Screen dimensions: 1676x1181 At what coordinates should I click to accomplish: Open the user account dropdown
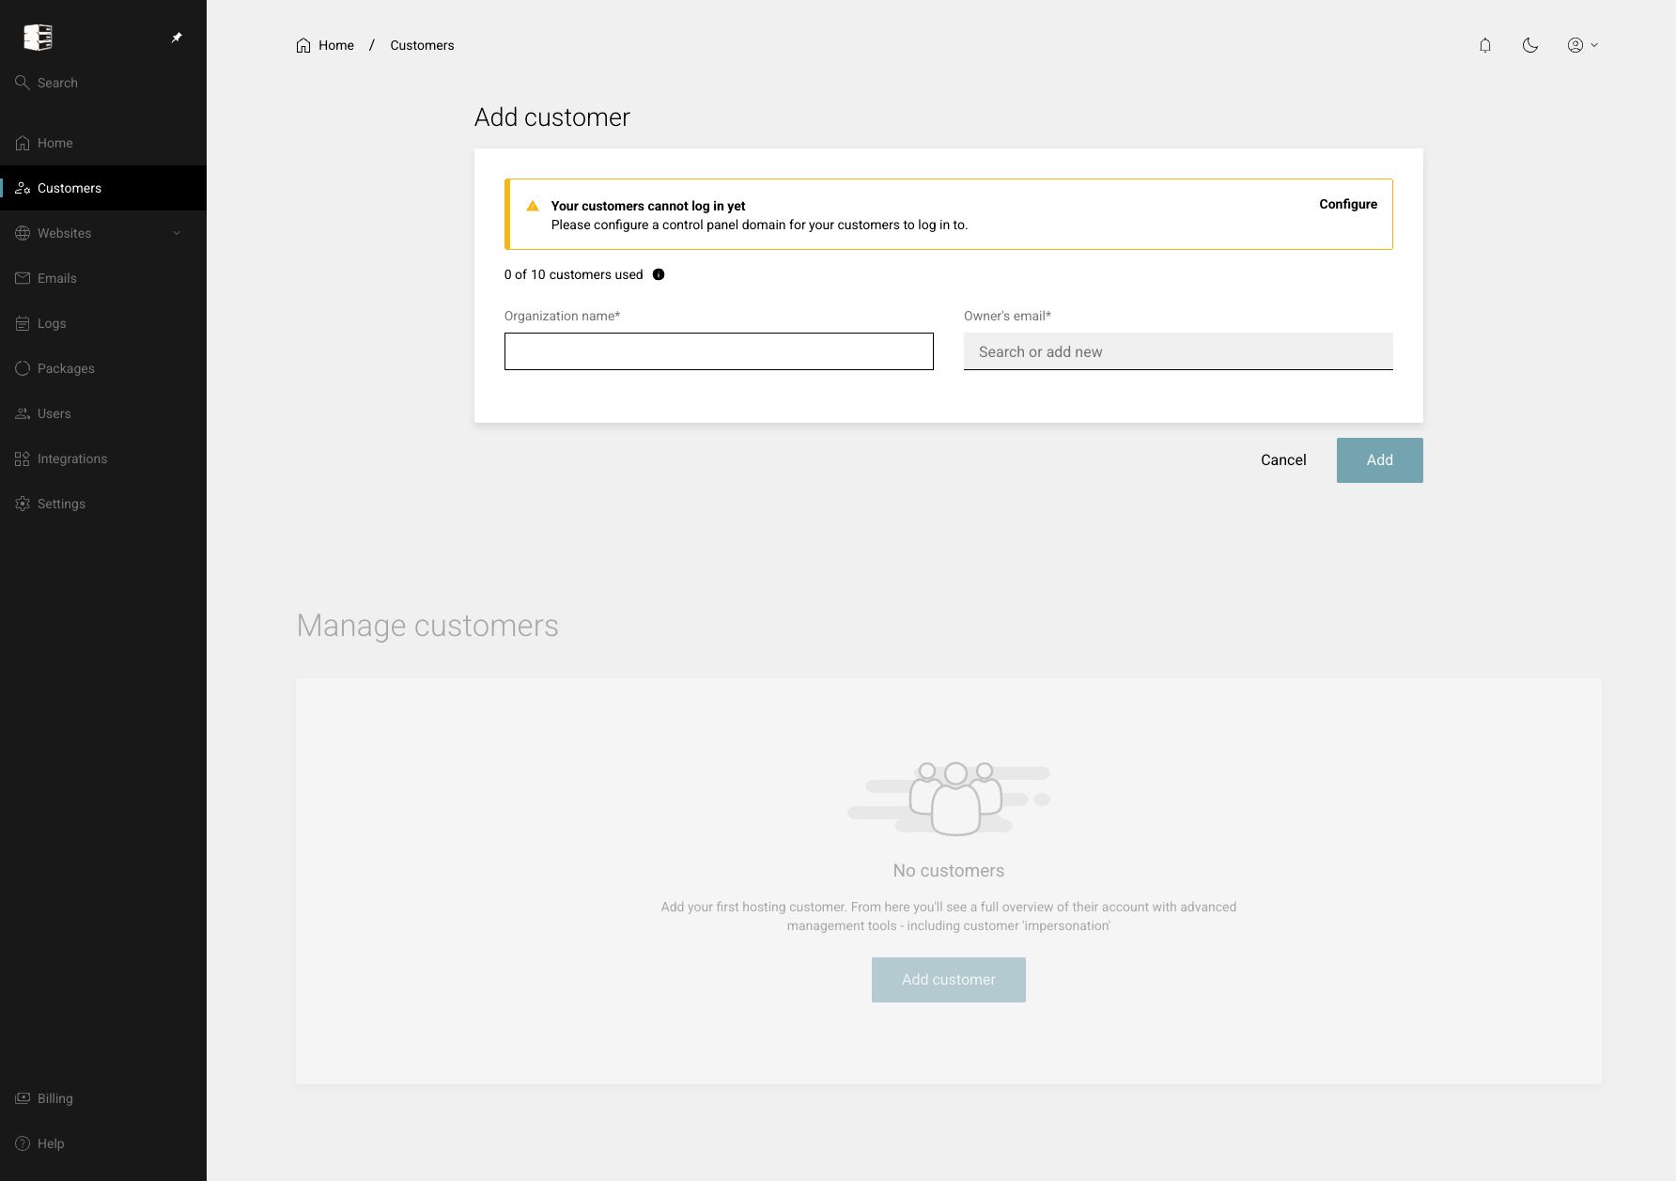click(1582, 45)
